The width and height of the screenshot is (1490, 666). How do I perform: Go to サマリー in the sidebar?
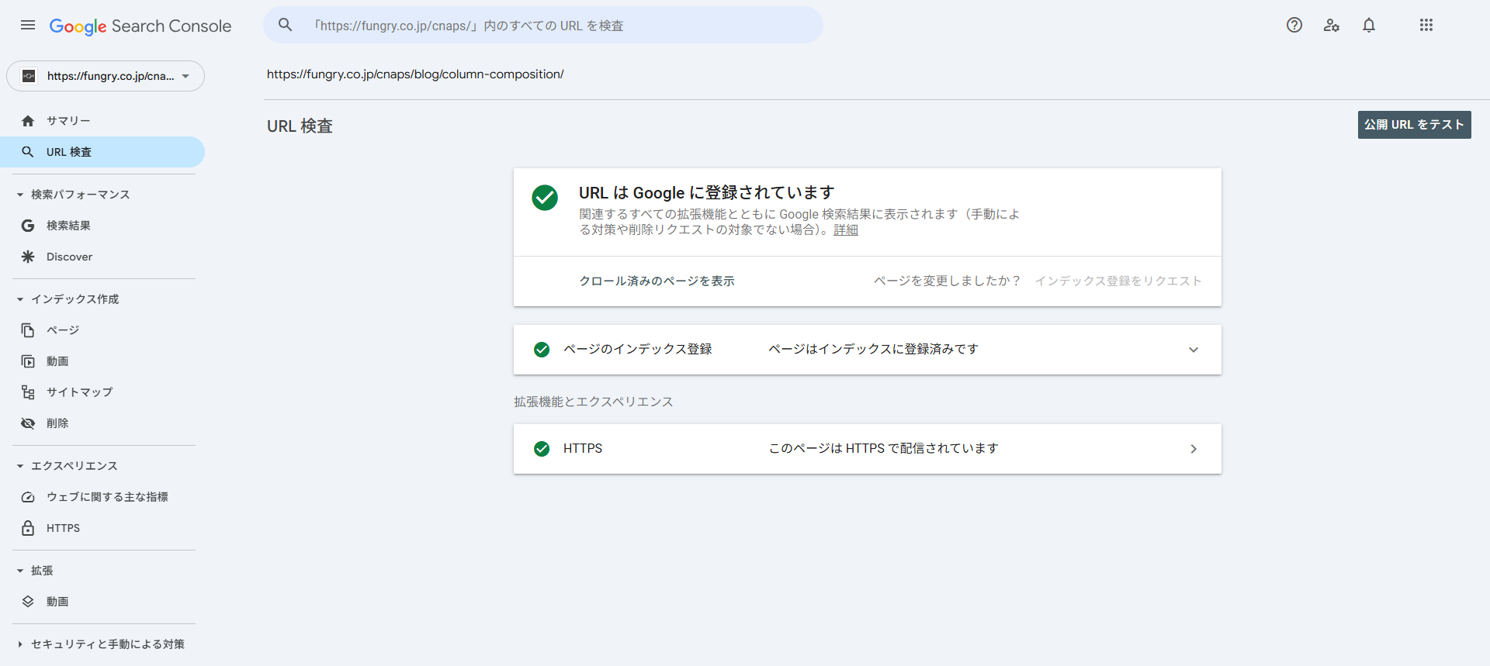click(102, 121)
